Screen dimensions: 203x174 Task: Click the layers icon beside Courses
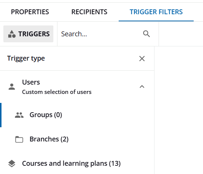coord(12,164)
